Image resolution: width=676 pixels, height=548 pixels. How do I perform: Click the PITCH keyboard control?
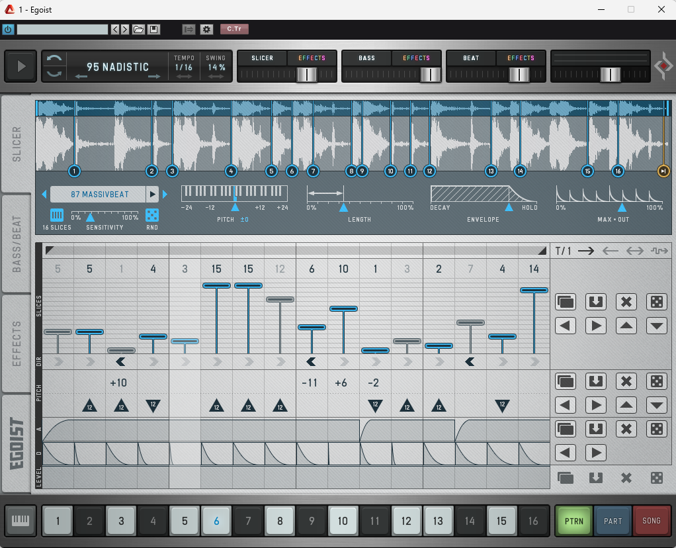[234, 193]
